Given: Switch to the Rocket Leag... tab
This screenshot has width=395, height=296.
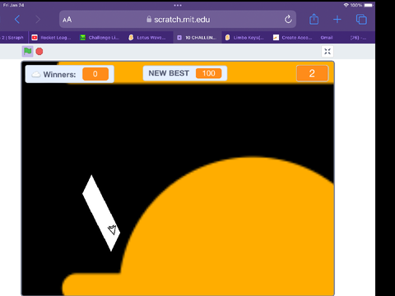Looking at the screenshot, I should (x=51, y=38).
